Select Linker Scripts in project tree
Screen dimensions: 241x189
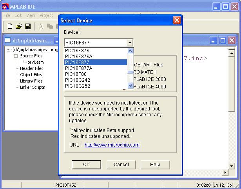click(x=33, y=87)
